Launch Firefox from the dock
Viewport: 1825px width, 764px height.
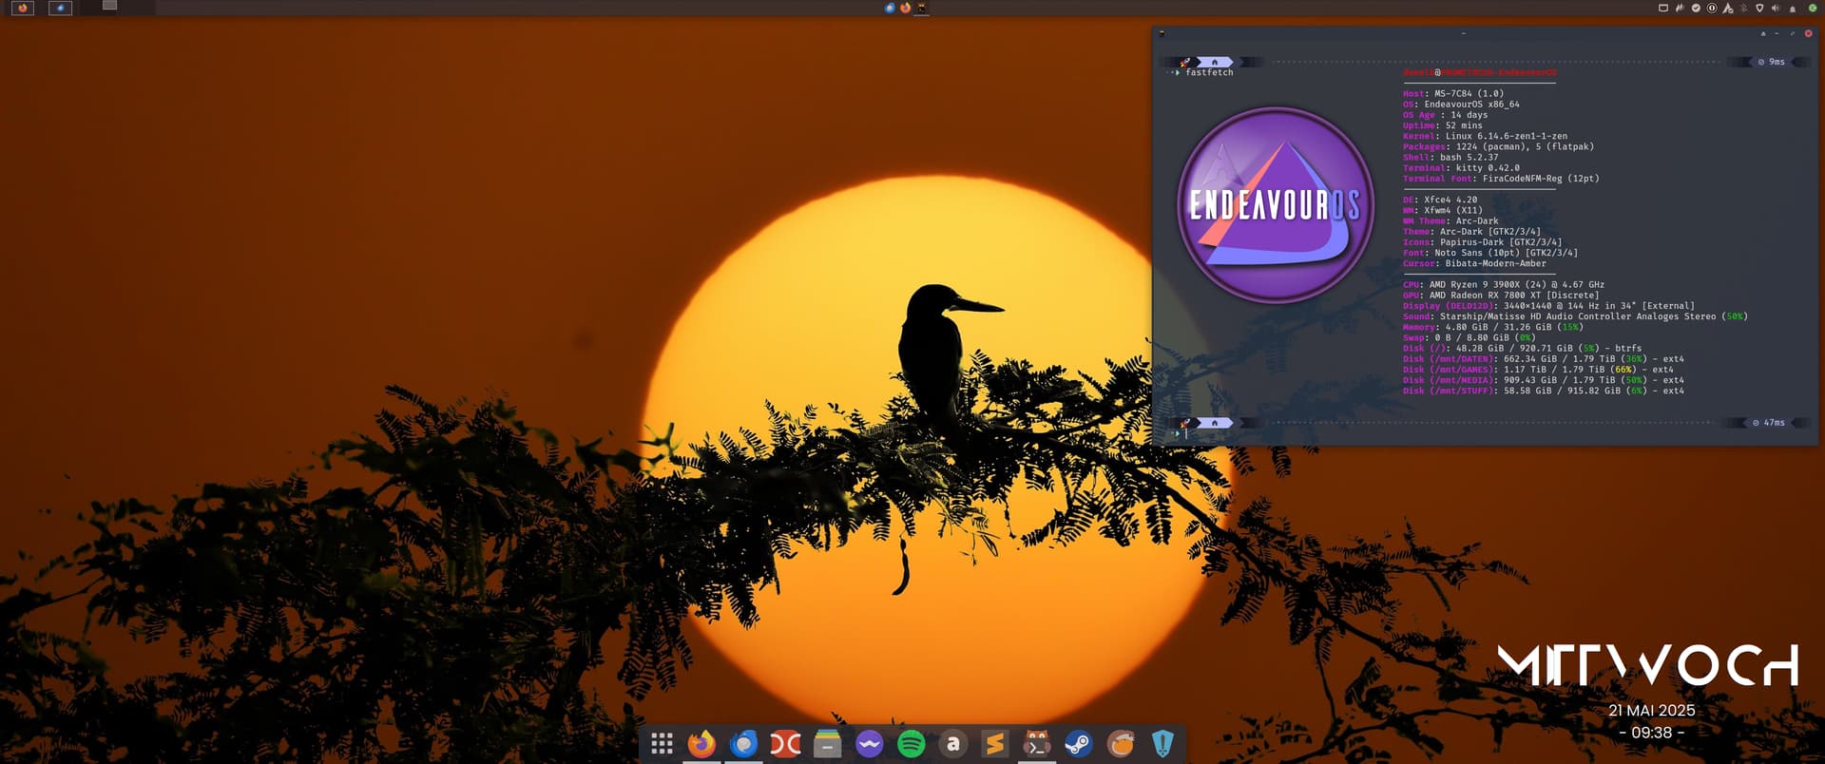702,744
